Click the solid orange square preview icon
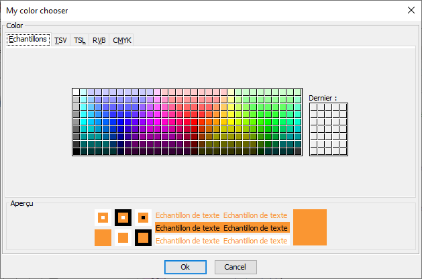Screen dimensions: 422x279 pyautogui.click(x=103, y=237)
